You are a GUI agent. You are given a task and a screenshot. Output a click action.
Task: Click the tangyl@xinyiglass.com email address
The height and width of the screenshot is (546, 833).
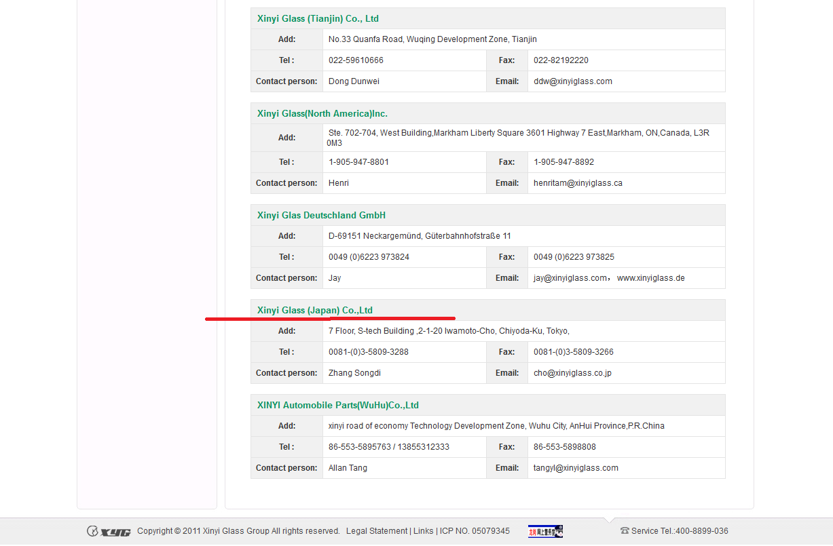pos(576,468)
